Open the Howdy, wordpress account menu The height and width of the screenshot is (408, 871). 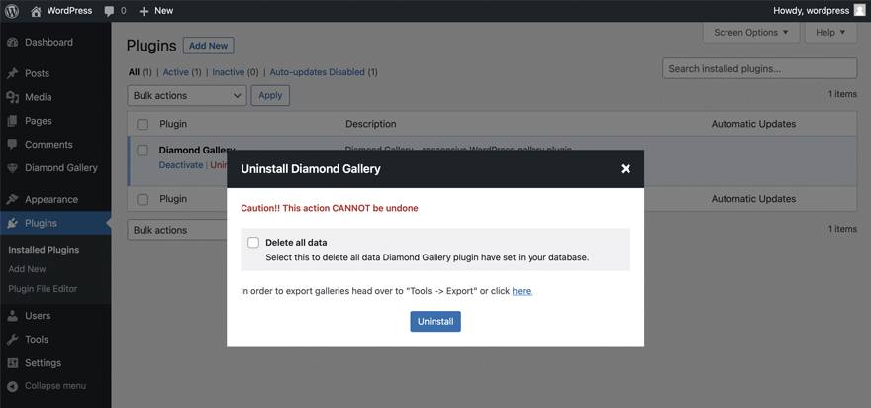(x=820, y=11)
